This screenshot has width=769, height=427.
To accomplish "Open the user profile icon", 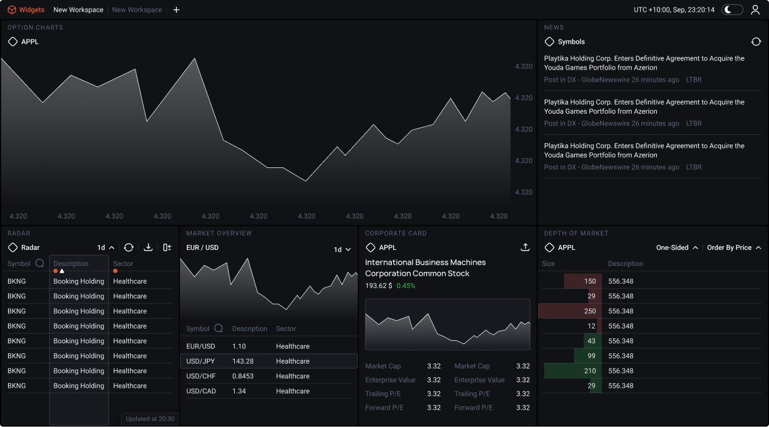I will point(755,10).
